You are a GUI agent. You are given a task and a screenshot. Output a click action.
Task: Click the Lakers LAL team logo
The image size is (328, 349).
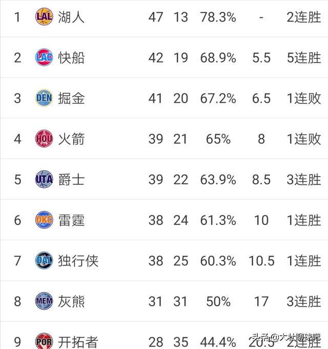pyautogui.click(x=44, y=17)
